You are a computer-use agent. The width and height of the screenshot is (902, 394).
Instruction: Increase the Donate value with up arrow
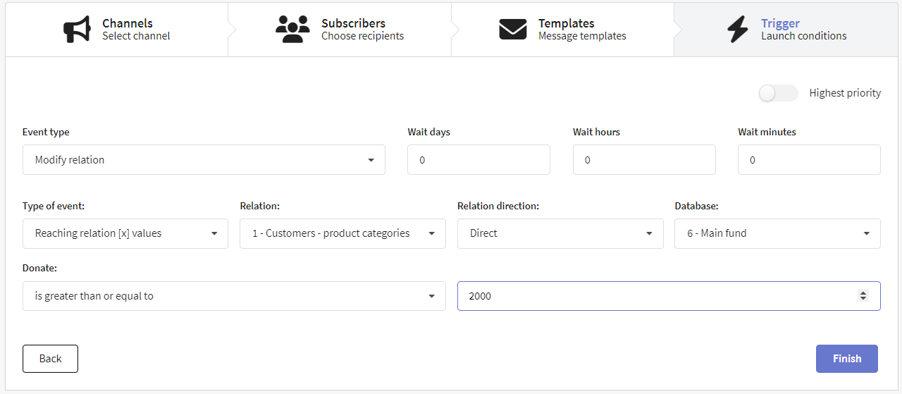pyautogui.click(x=863, y=293)
